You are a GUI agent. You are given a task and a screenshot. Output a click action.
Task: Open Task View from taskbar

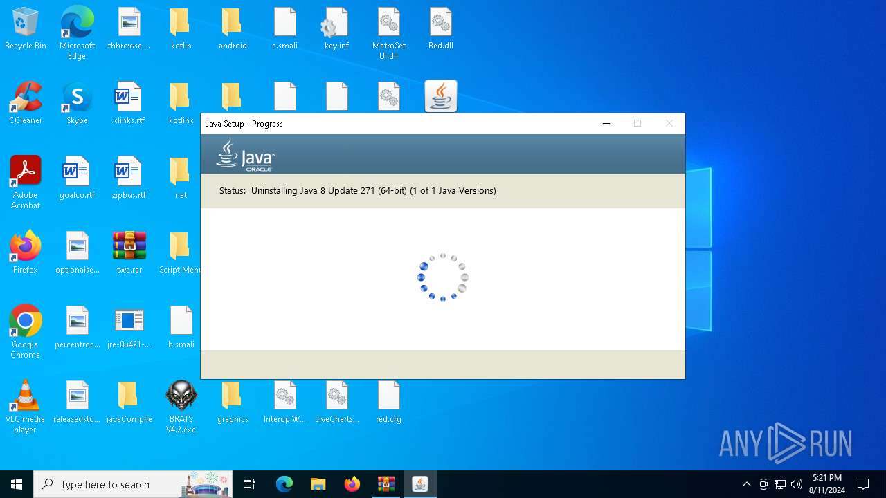(x=249, y=484)
